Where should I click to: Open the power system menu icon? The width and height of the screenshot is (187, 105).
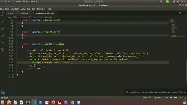tap(182, 1)
